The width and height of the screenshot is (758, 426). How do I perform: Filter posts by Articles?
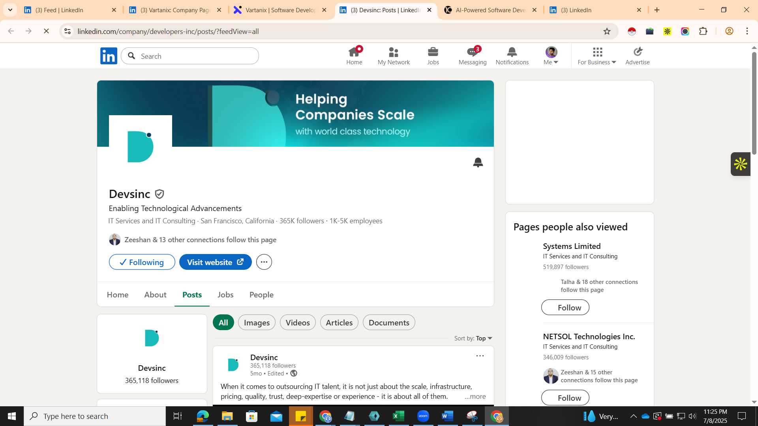[x=339, y=322]
